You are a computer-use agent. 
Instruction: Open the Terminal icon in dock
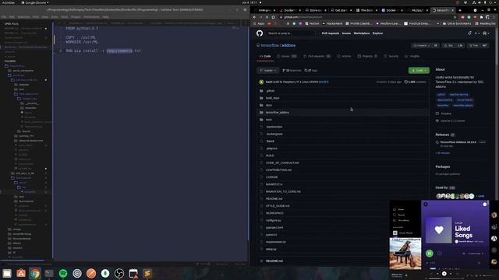pos(49,273)
